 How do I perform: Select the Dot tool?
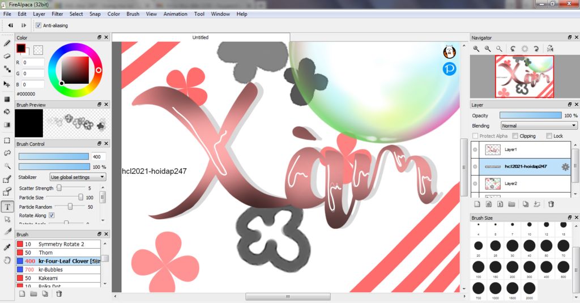point(7,69)
